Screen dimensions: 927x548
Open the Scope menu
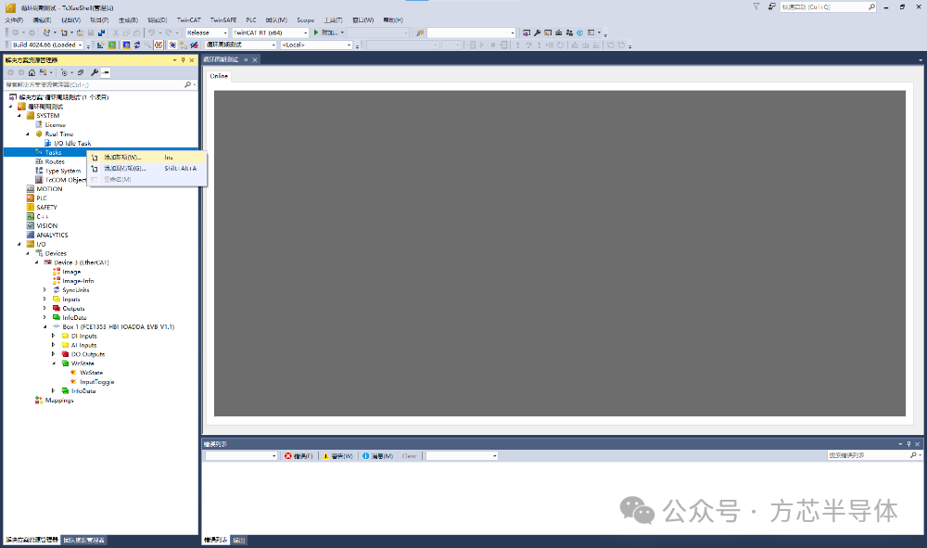[x=306, y=20]
